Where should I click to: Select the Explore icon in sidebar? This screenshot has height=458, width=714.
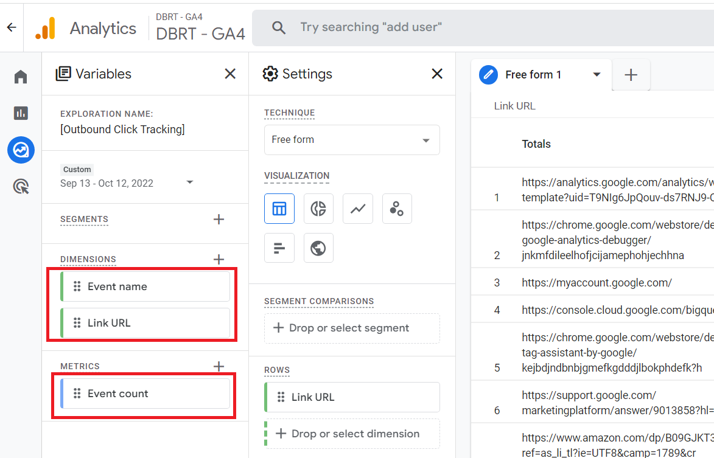[21, 150]
